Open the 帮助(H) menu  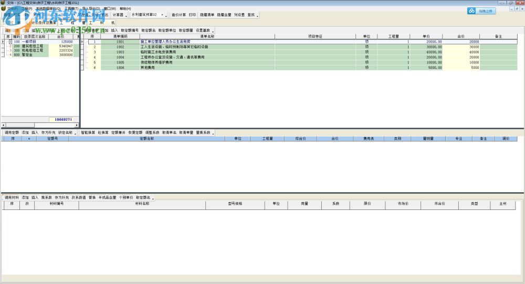pyautogui.click(x=125, y=8)
